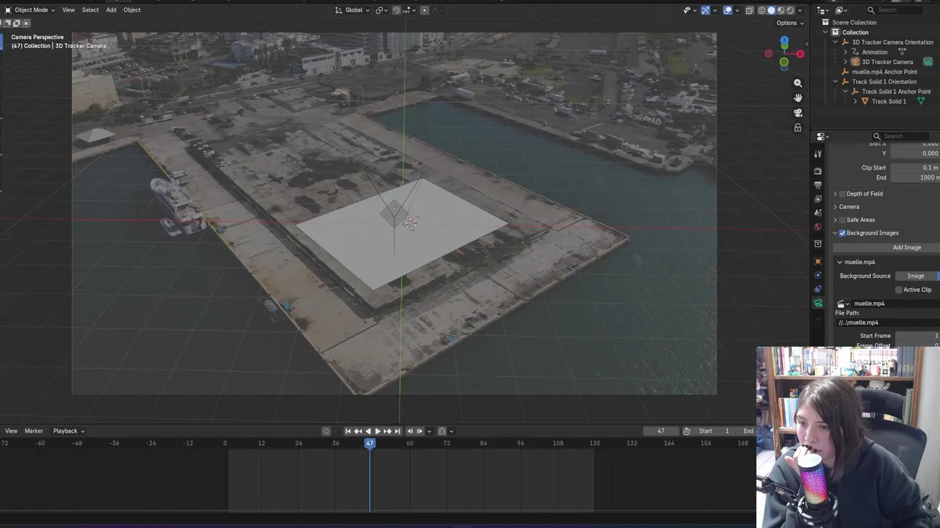This screenshot has height=528, width=940.
Task: Click the Add Image button
Action: [906, 248]
